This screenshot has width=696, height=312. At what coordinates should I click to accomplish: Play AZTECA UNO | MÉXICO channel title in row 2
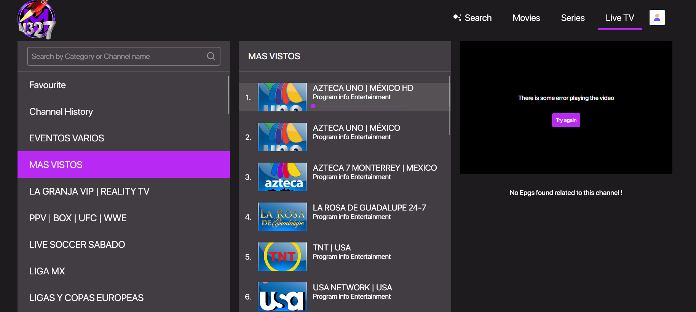click(x=356, y=128)
